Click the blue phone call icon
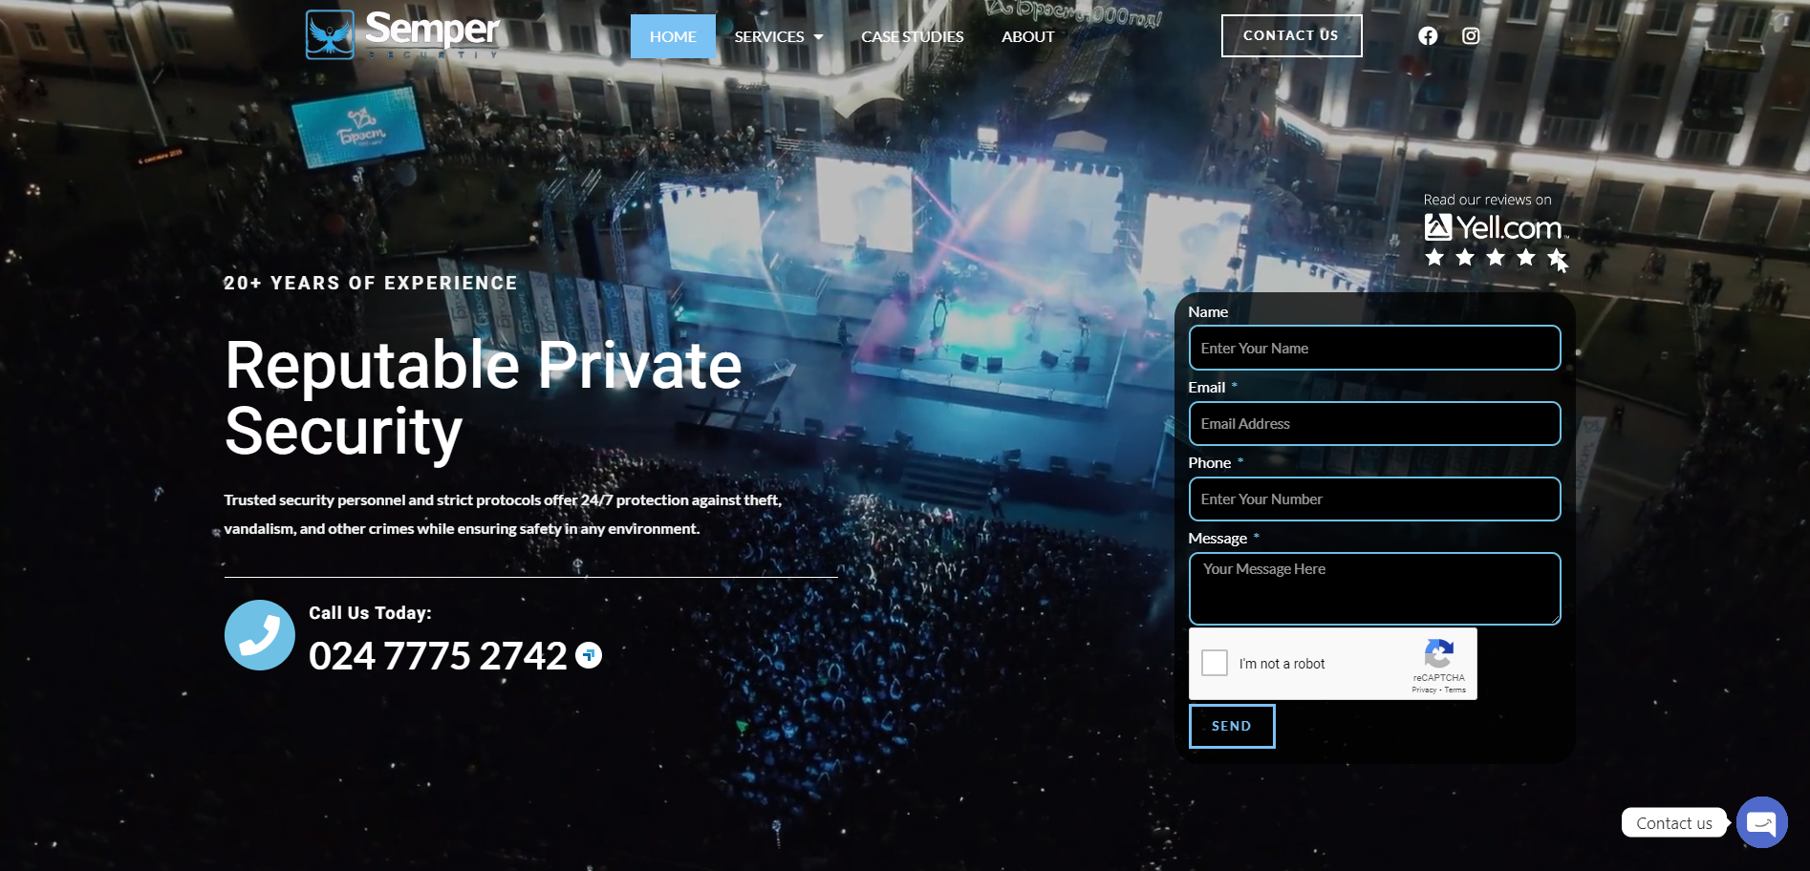1810x871 pixels. click(x=260, y=635)
